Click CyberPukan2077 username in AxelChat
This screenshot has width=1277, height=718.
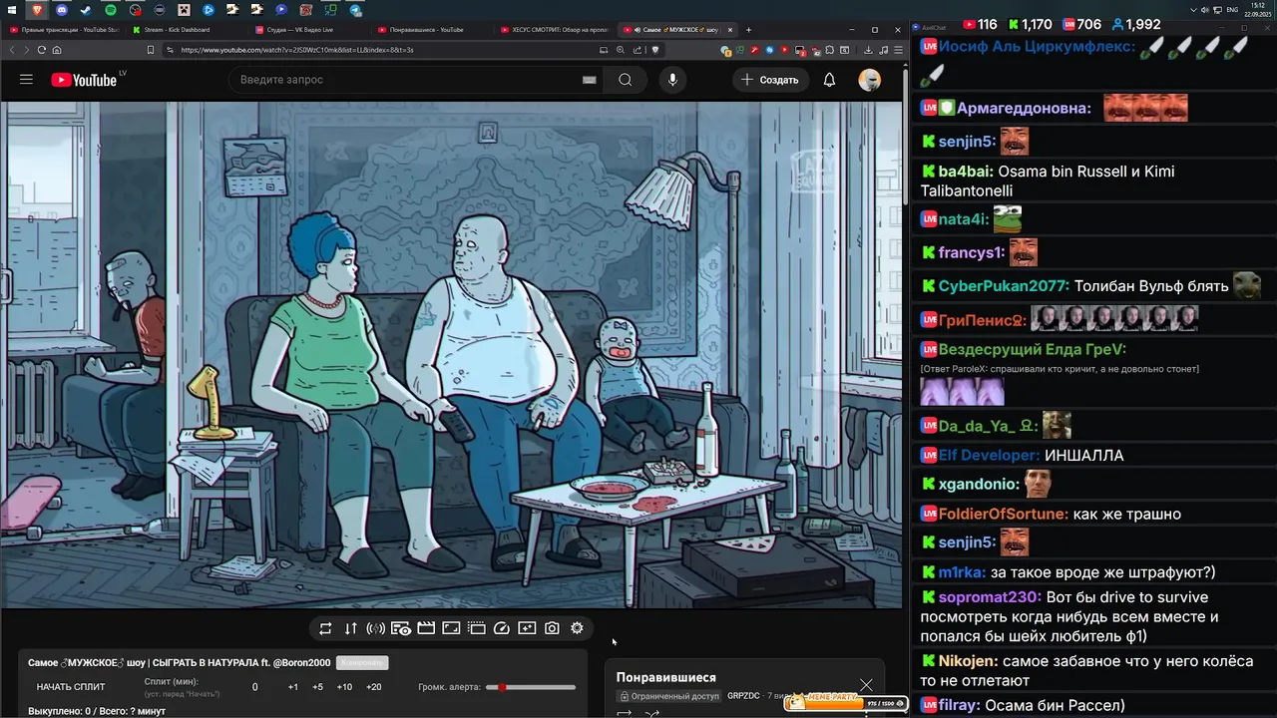(1004, 286)
